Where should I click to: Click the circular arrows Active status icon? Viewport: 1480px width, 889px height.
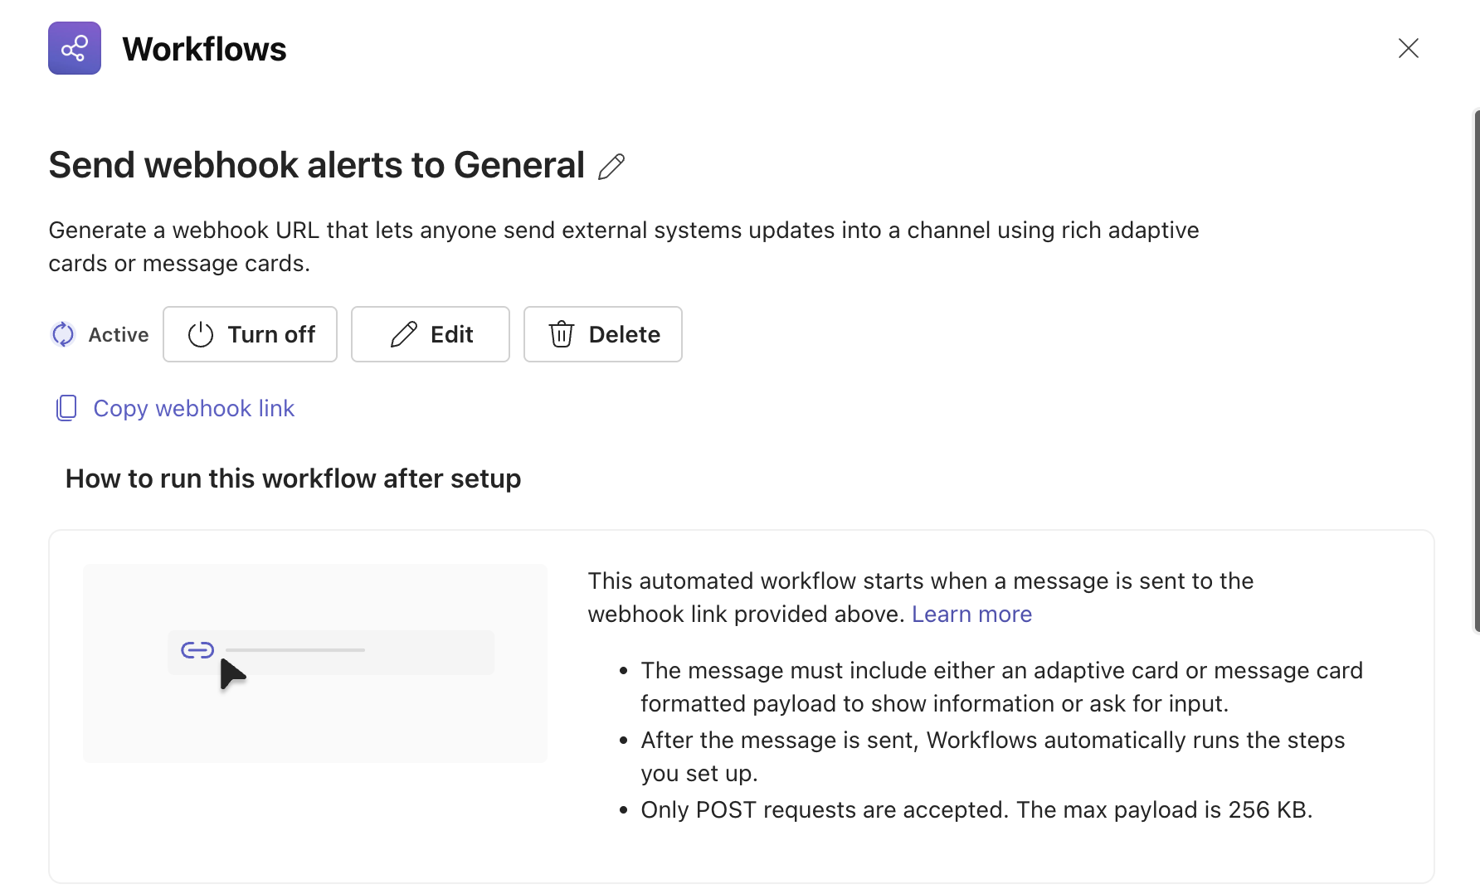tap(63, 334)
